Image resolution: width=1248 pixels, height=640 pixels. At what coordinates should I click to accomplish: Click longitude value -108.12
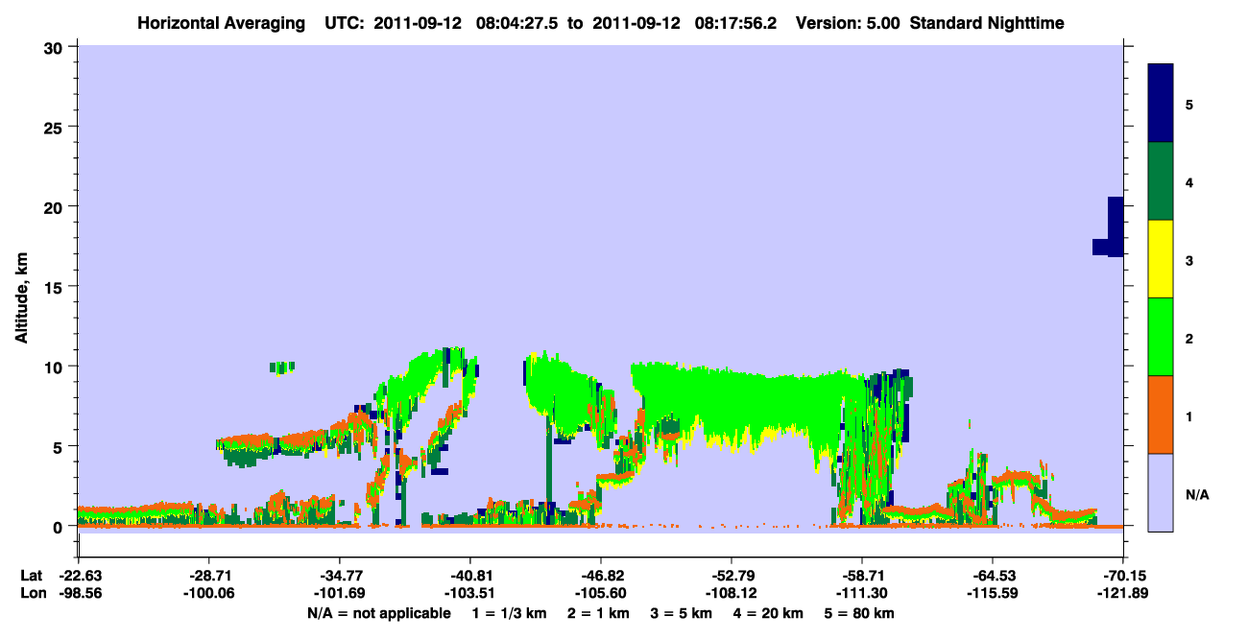731,593
